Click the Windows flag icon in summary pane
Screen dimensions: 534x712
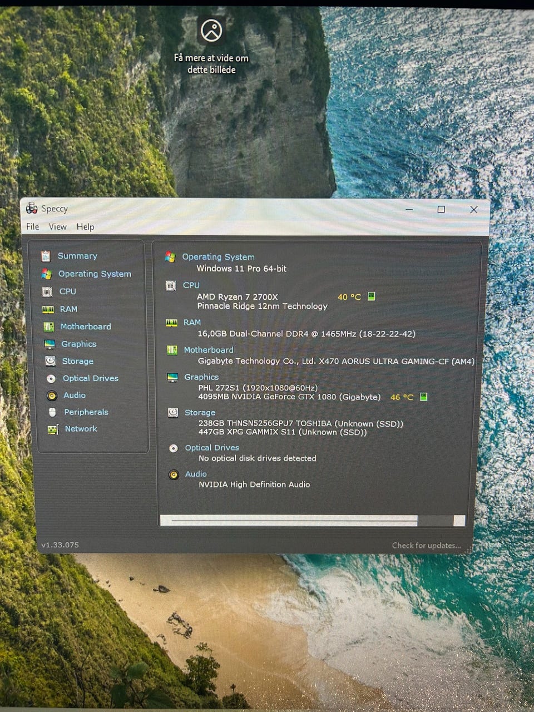(170, 257)
